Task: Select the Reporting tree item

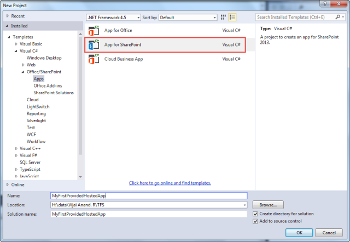Action: coord(36,113)
